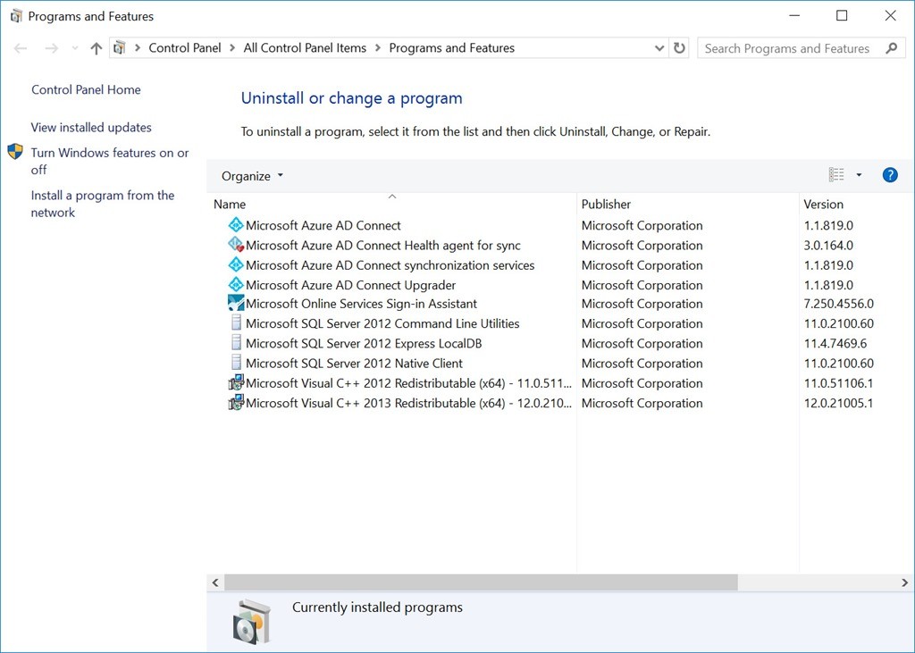Expand the chevron after All Control Panel Items
Viewport: 915px width, 653px height.
378,48
